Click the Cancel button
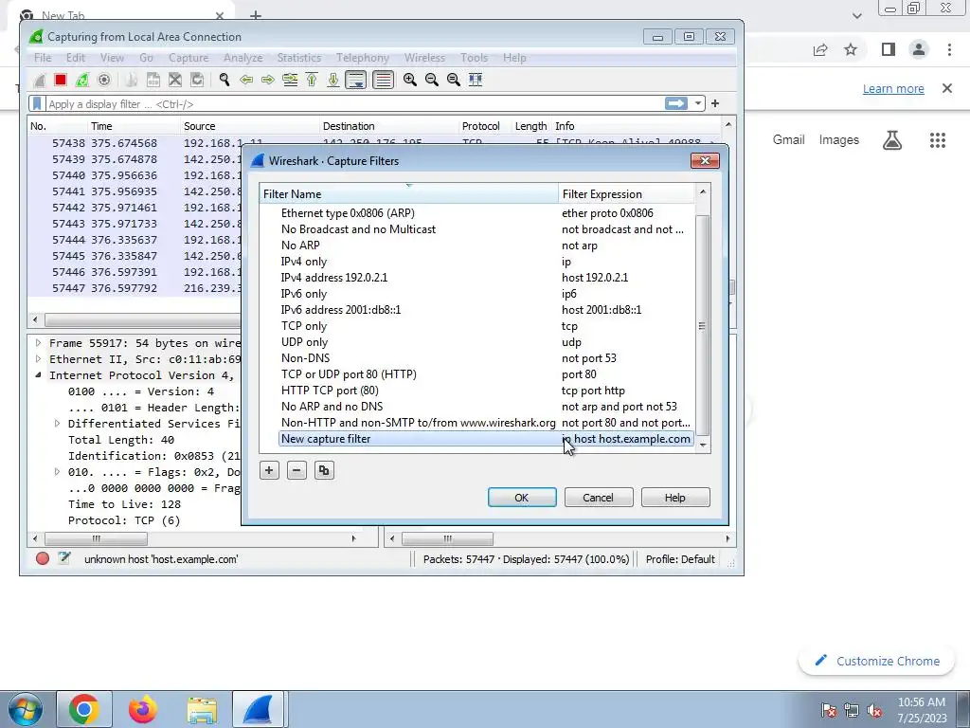Image resolution: width=970 pixels, height=728 pixels. (x=599, y=498)
